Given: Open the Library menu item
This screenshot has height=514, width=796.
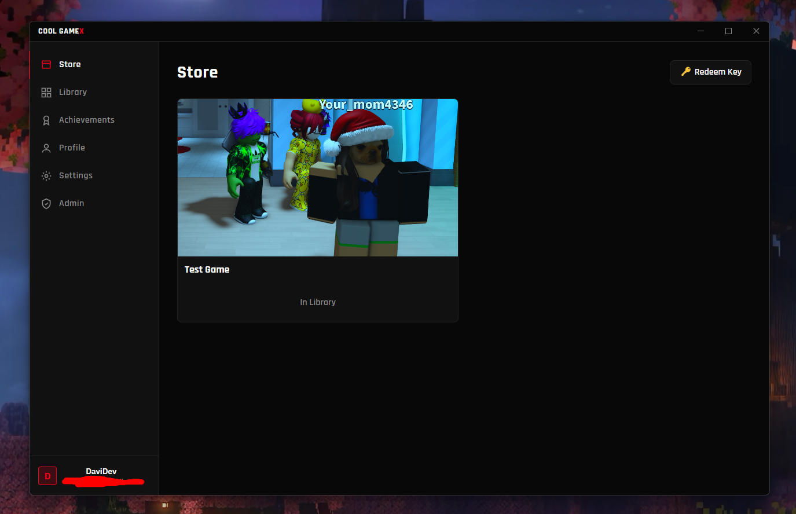Looking at the screenshot, I should [x=94, y=92].
